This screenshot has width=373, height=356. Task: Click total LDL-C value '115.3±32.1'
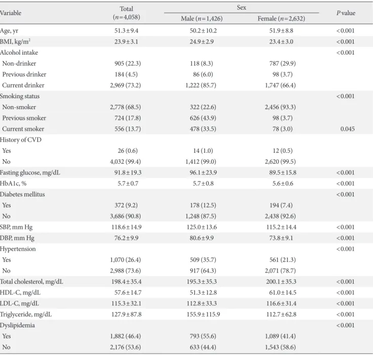[126, 303]
